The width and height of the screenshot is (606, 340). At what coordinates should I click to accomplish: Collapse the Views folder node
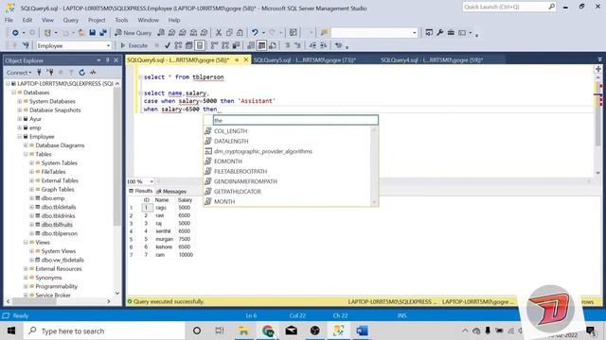click(26, 243)
